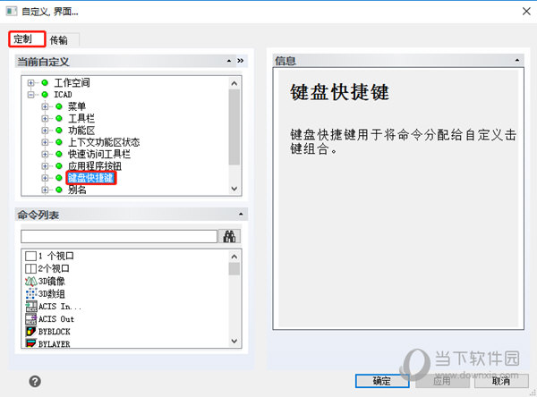Select the BYLAYER color icon
537x397 pixels.
[x=30, y=343]
